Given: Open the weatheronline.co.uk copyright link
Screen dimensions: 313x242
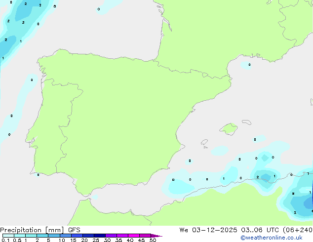Looking at the screenshot, I should coord(272,238).
